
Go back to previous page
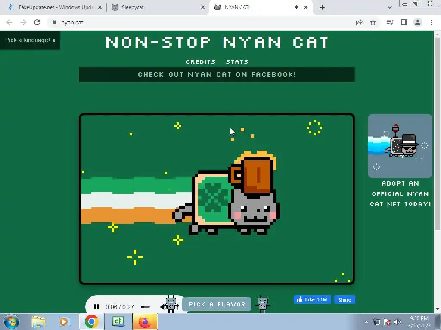(x=9, y=22)
